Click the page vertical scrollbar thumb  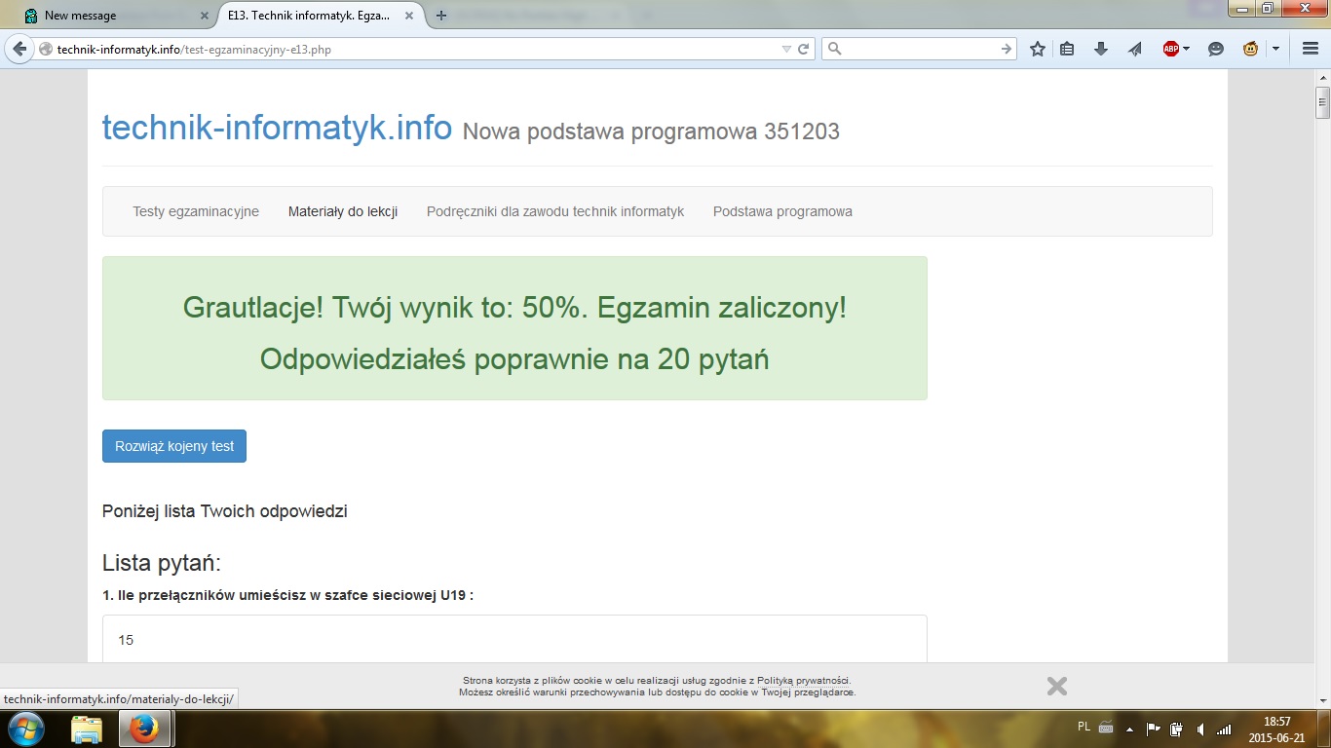click(1322, 101)
